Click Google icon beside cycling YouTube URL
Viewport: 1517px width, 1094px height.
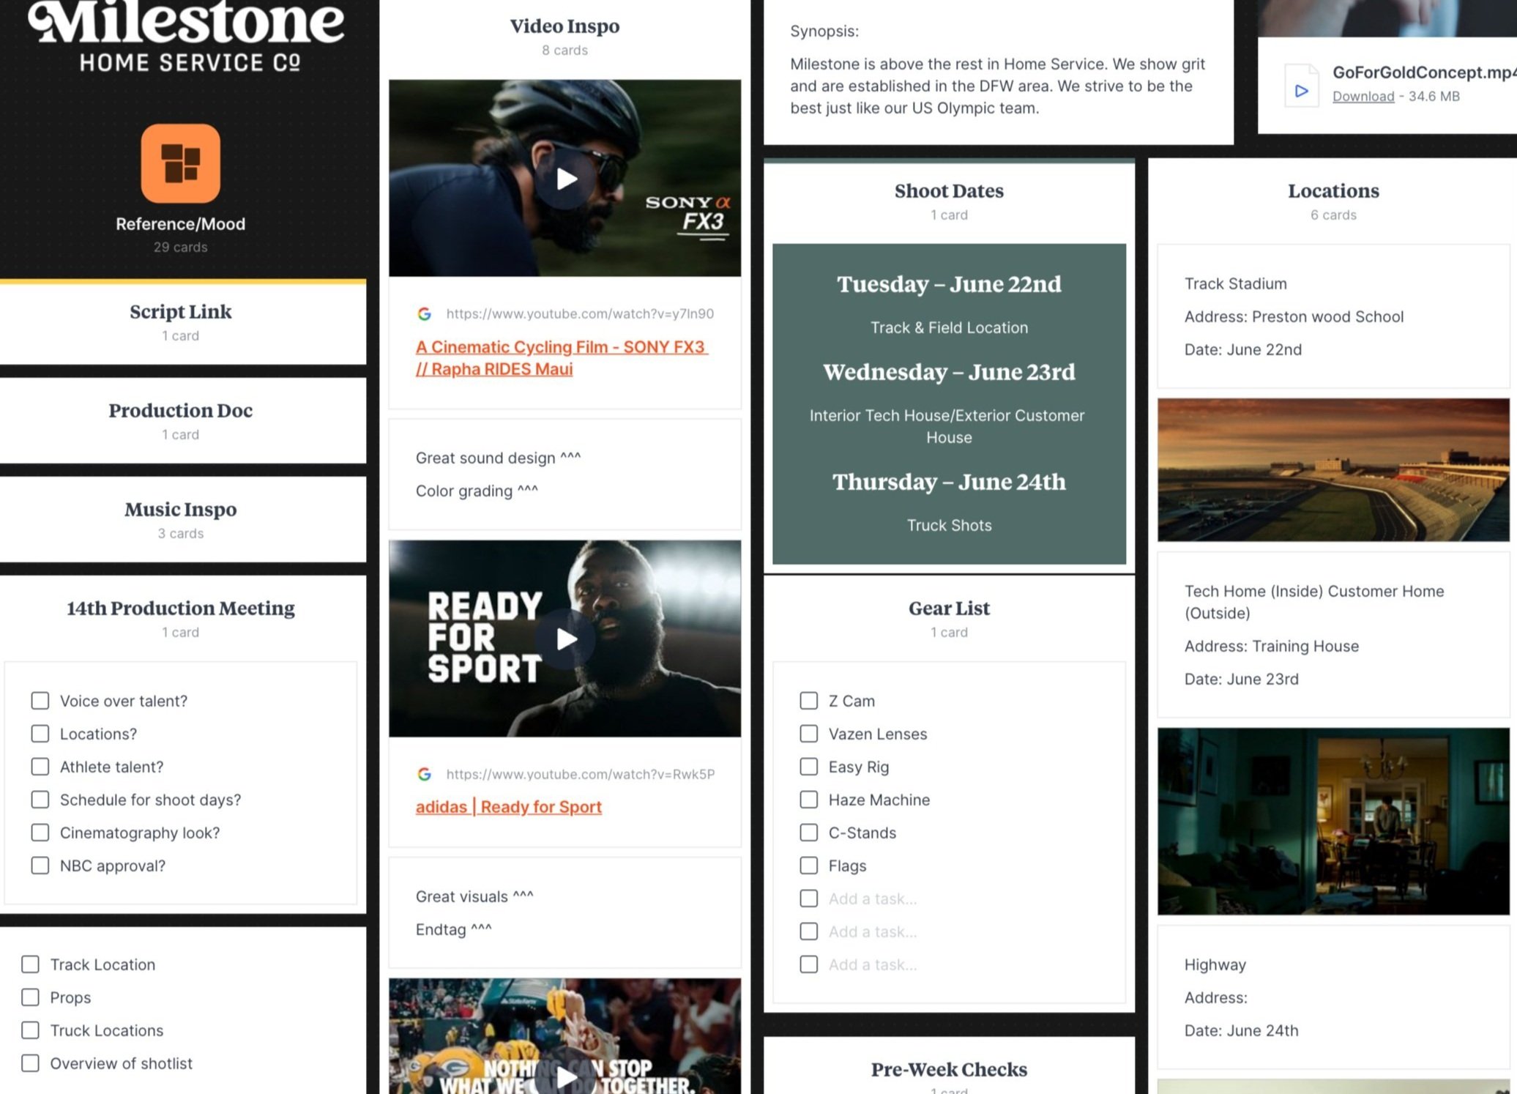coord(424,313)
